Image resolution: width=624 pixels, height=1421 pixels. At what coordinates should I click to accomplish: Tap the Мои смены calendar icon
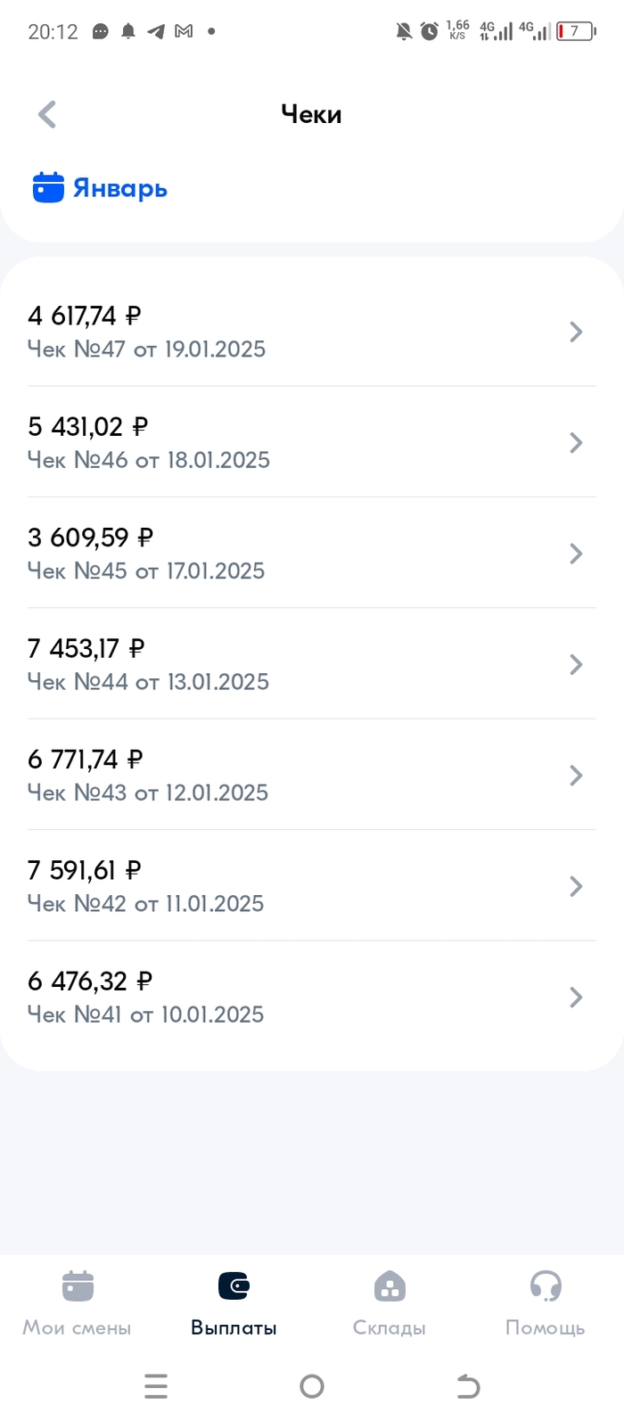(78, 1286)
